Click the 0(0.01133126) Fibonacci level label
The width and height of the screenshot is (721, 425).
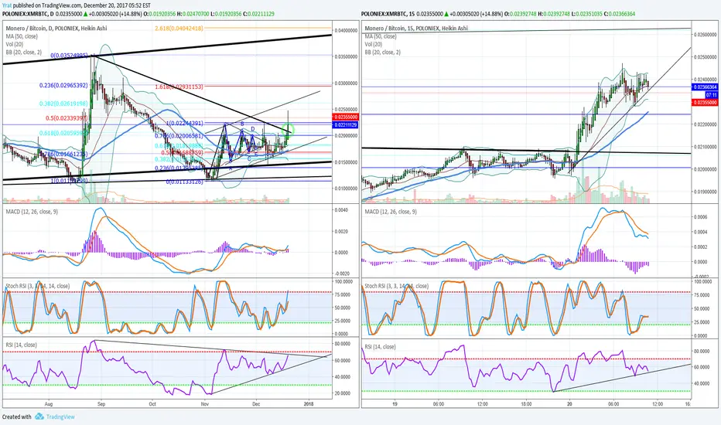[x=184, y=182]
